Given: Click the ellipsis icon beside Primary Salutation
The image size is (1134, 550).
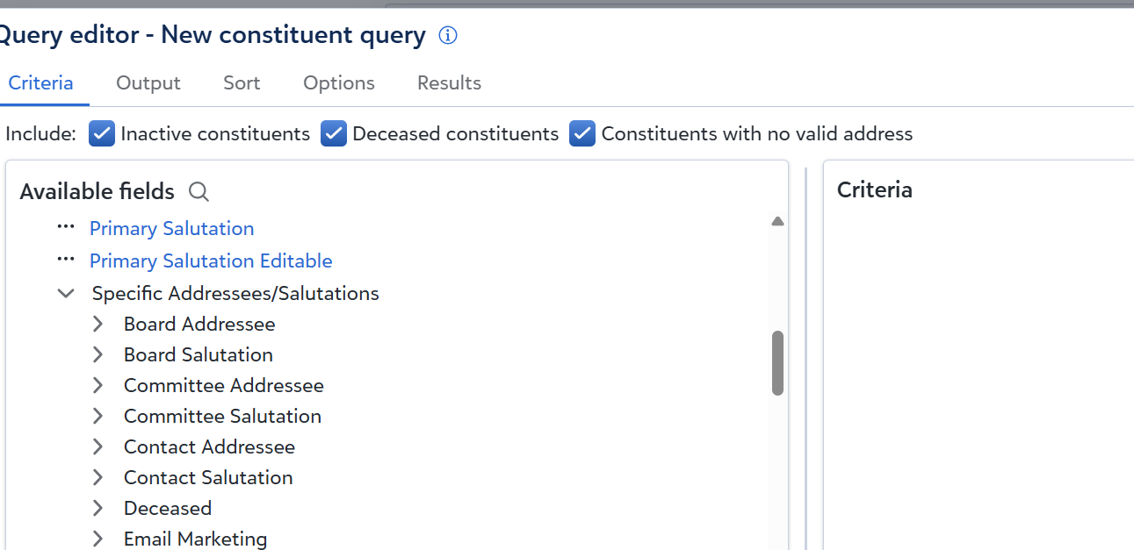Looking at the screenshot, I should coord(66,227).
